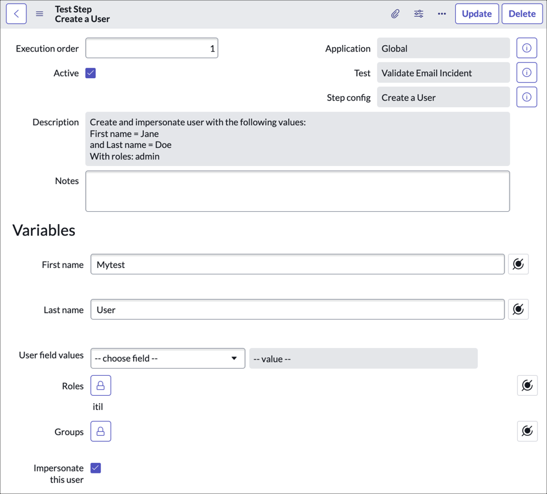Unlock the Roles field lock
This screenshot has width=547, height=494.
(100, 385)
